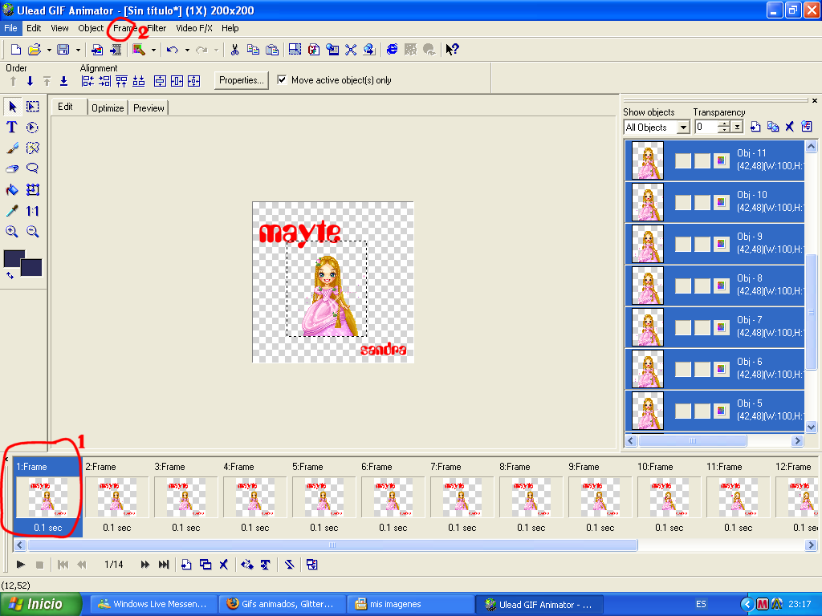Click the Zoom Out magnifier tool
The width and height of the screenshot is (822, 616).
click(32, 232)
